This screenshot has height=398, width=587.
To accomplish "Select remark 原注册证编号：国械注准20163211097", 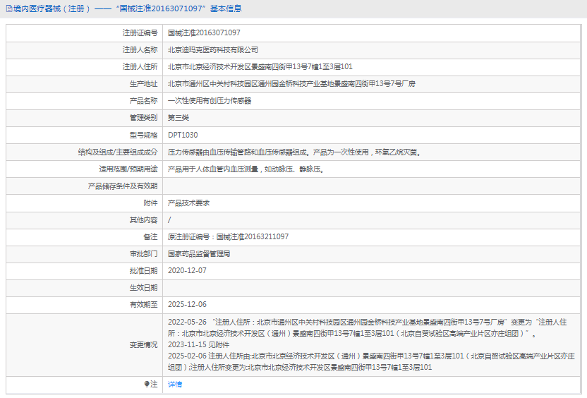I will (229, 236).
